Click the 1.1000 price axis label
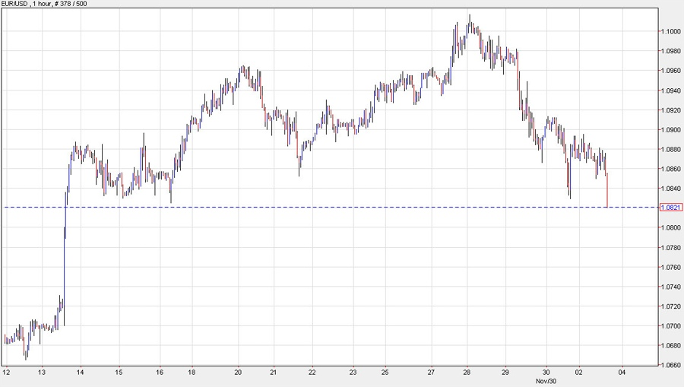This screenshot has height=387, width=684. [671, 31]
